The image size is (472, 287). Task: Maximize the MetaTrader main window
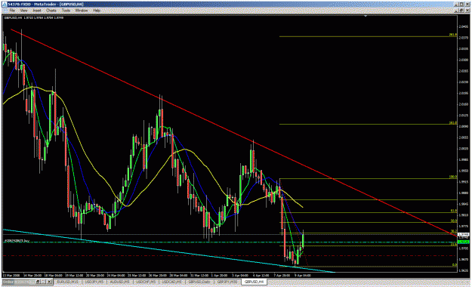click(x=462, y=4)
